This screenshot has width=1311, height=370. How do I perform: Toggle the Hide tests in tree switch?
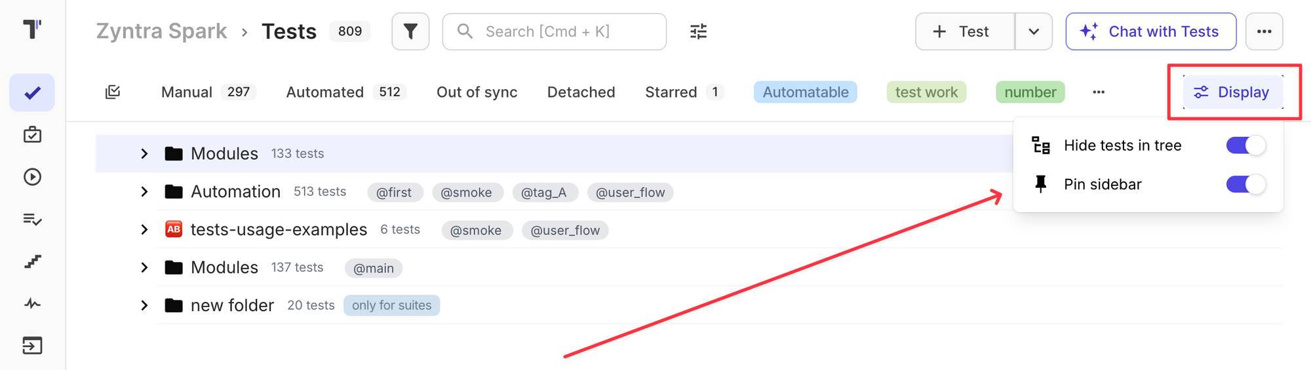1245,145
